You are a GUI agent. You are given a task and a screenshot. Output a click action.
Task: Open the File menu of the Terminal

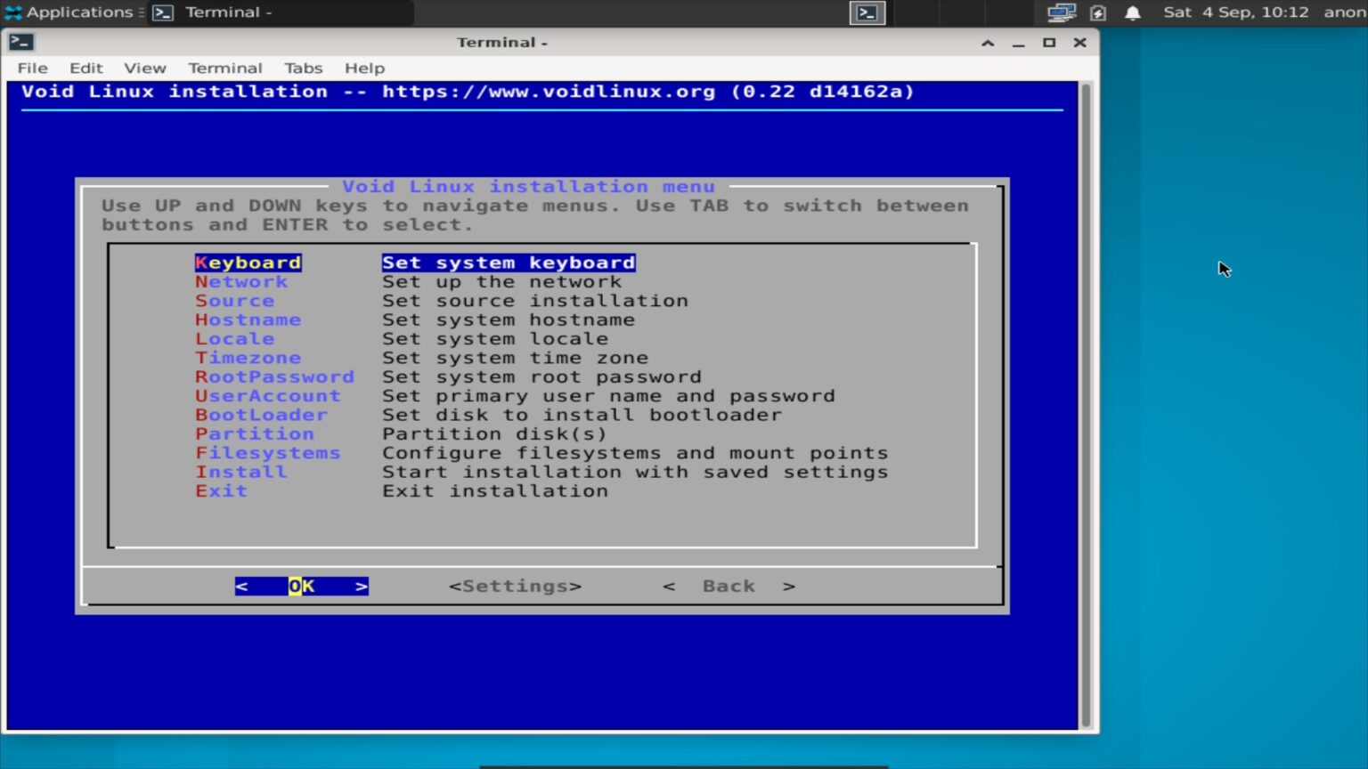[31, 68]
